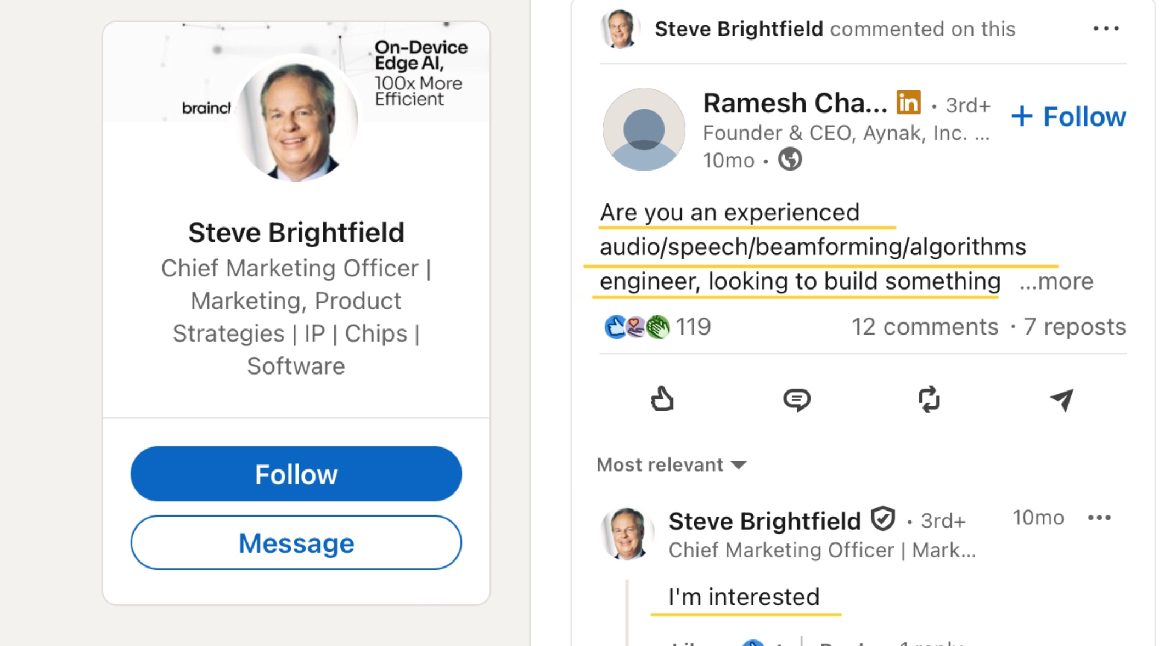The width and height of the screenshot is (1176, 646).
Task: Click + Follow next to Ramesh
Action: [x=1068, y=117]
